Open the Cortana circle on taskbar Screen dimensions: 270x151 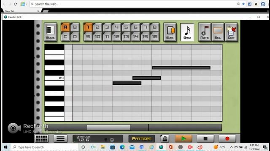pyautogui.click(x=83, y=147)
